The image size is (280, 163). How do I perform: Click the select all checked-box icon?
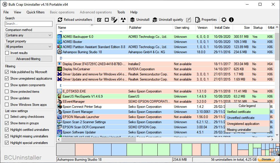click(x=100, y=20)
